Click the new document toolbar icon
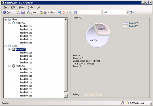This screenshot has width=153, height=106. tap(18, 12)
